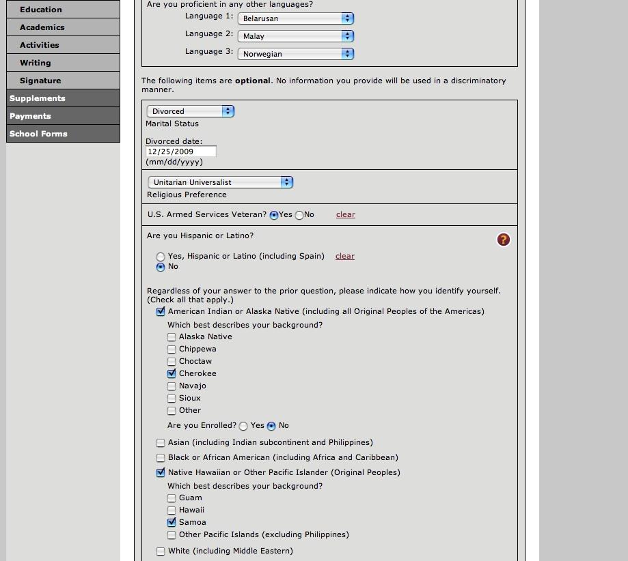This screenshot has width=628, height=561.
Task: Open the Education sidebar section
Action: [63, 9]
